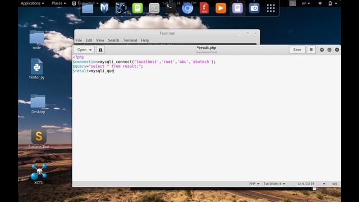Close the Terminal window
Viewport: 359px width, 202px height.
pyautogui.click(x=256, y=34)
